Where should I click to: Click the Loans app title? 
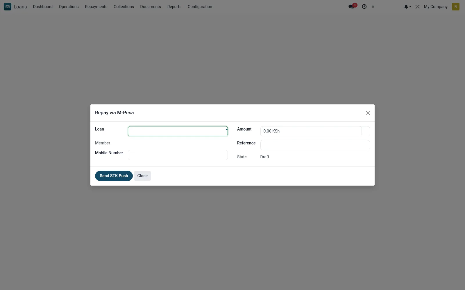point(20,7)
